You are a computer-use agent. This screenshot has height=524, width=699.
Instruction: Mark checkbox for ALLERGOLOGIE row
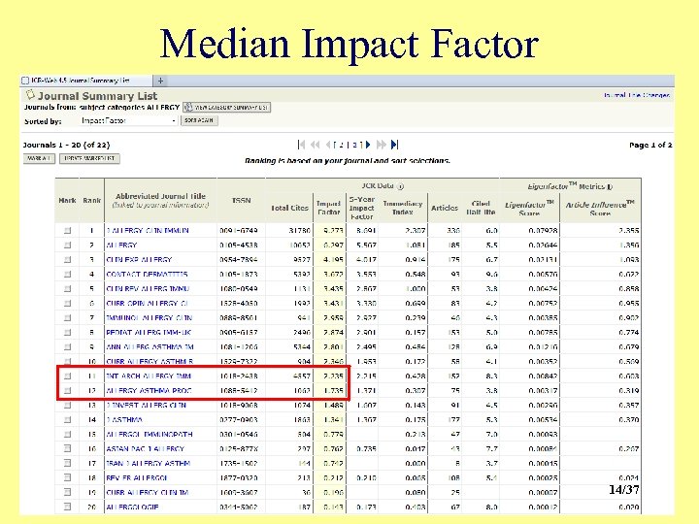(x=67, y=507)
